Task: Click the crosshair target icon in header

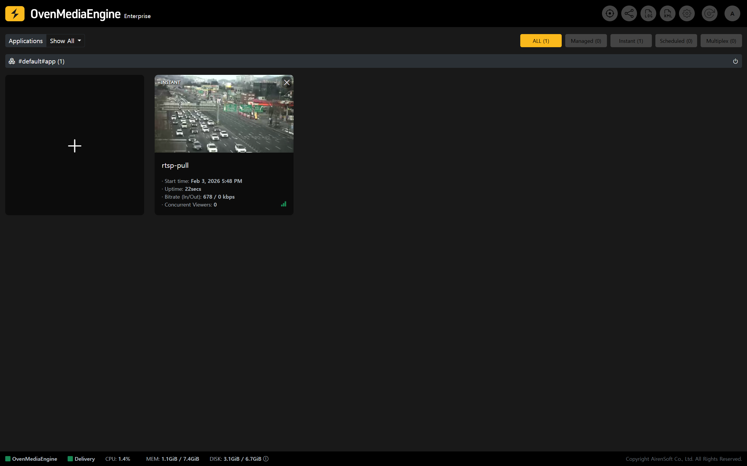Action: 609,14
